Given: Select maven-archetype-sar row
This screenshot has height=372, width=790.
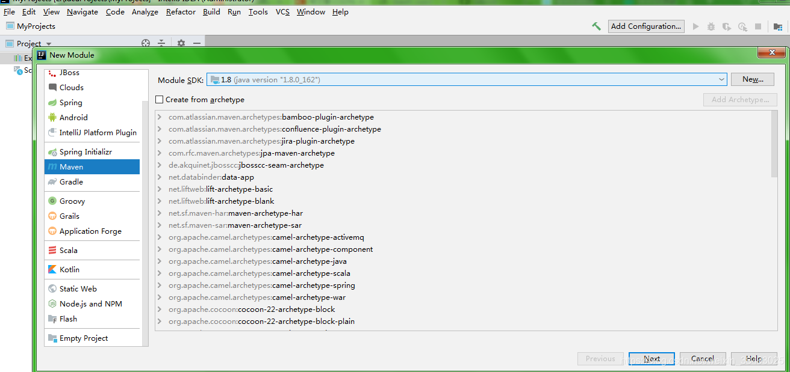Looking at the screenshot, I should point(463,225).
